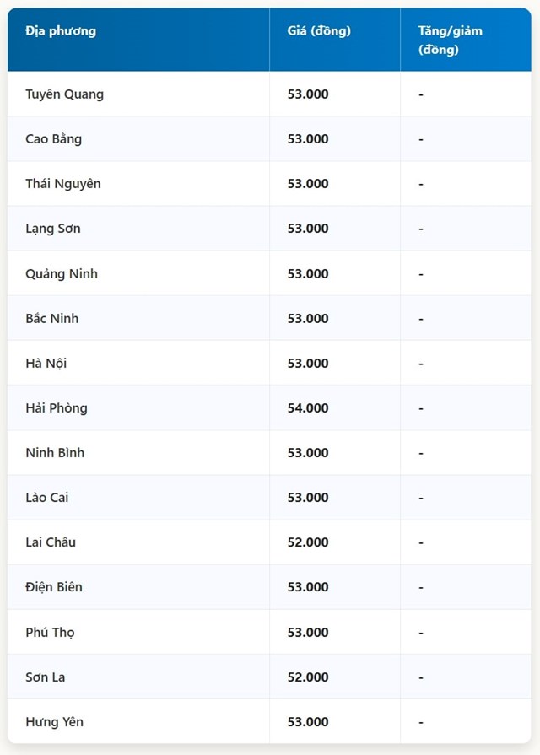Click the Lai Châu 52.000 price
This screenshot has width=540, height=755.
(308, 542)
